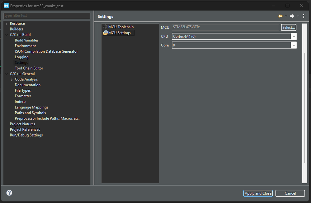Click the back navigation arrow icon
This screenshot has width=311, height=203.
coord(280,16)
